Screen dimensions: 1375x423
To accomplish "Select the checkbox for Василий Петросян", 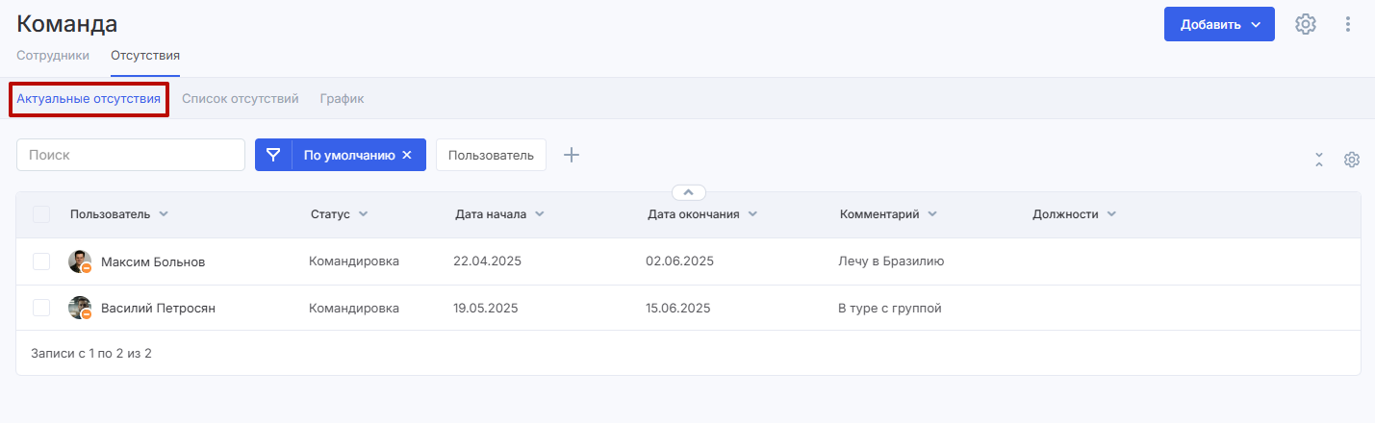I will 41,308.
